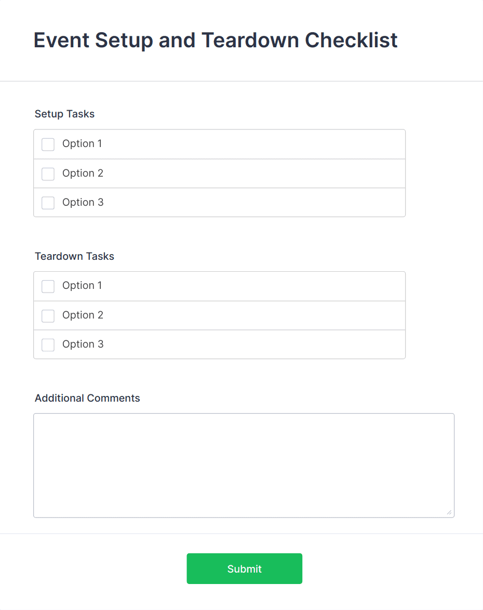Click the Submit button
483x610 pixels.
[x=244, y=568]
